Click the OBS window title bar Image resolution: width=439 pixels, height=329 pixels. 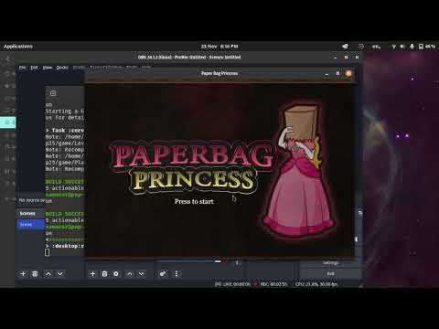189,57
